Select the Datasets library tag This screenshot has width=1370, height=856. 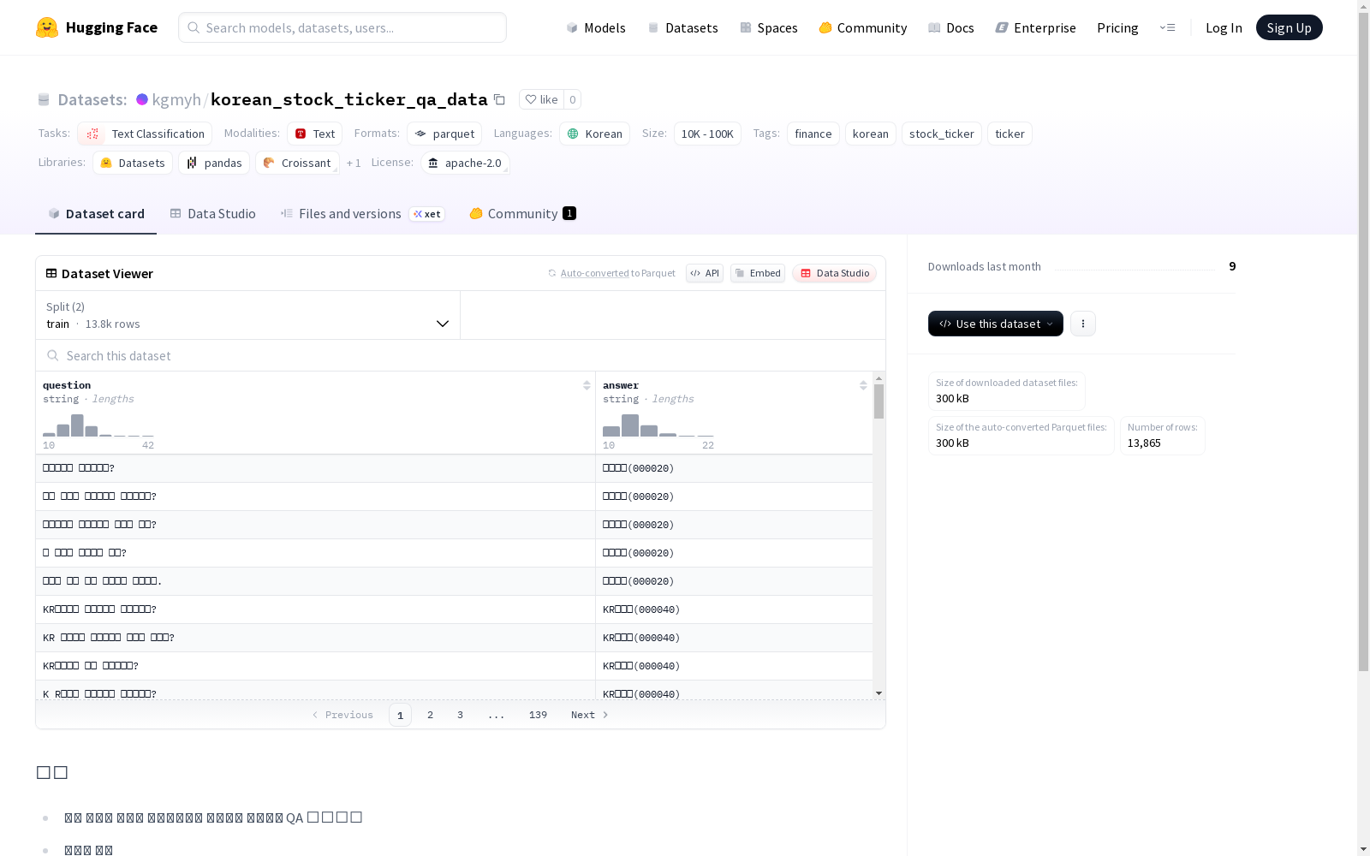pos(133,163)
